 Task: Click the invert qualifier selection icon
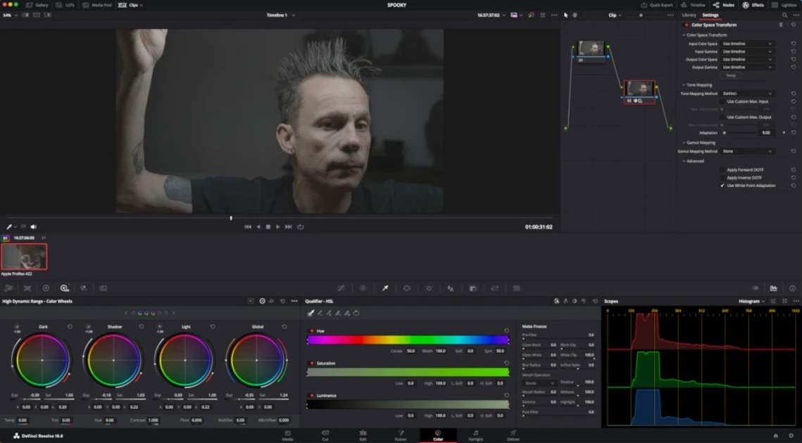pos(356,313)
